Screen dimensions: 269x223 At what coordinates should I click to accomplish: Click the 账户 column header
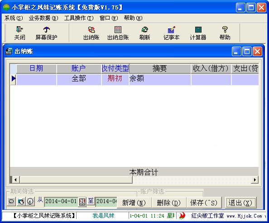tap(79, 68)
